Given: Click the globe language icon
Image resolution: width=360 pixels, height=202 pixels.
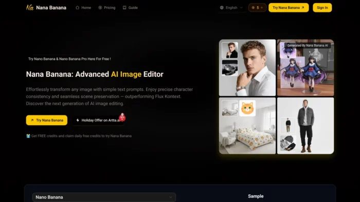Looking at the screenshot, I should click(x=222, y=8).
